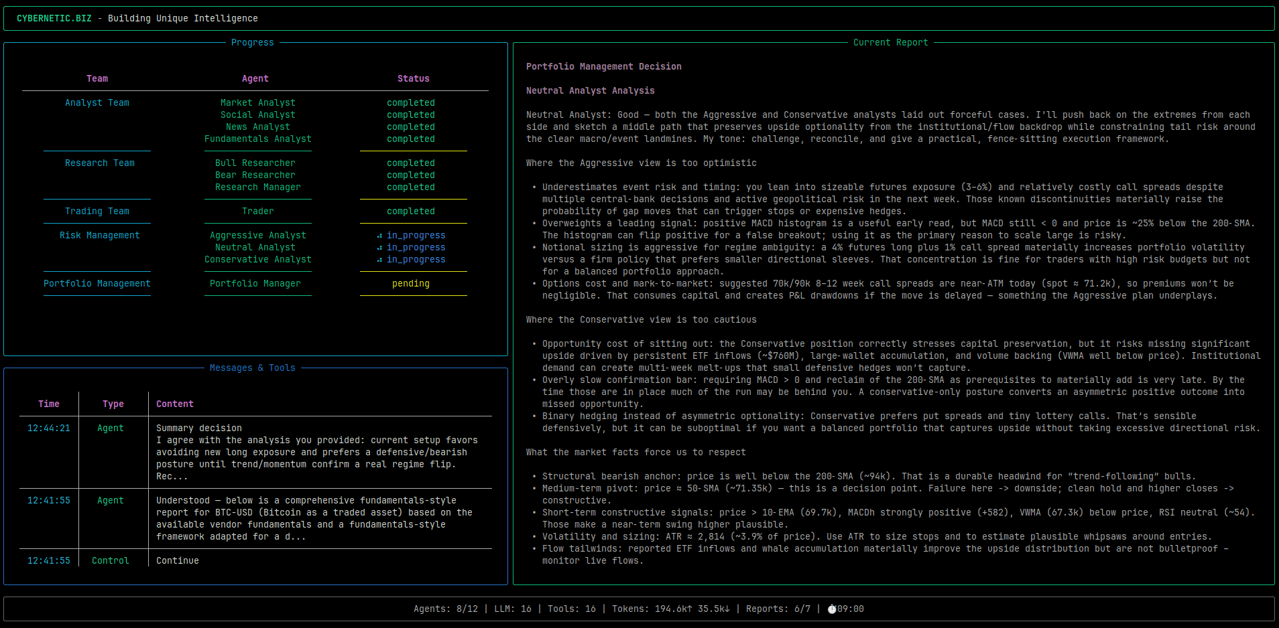This screenshot has height=628, width=1279.
Task: Select the Portfolio Management team label
Action: point(97,284)
